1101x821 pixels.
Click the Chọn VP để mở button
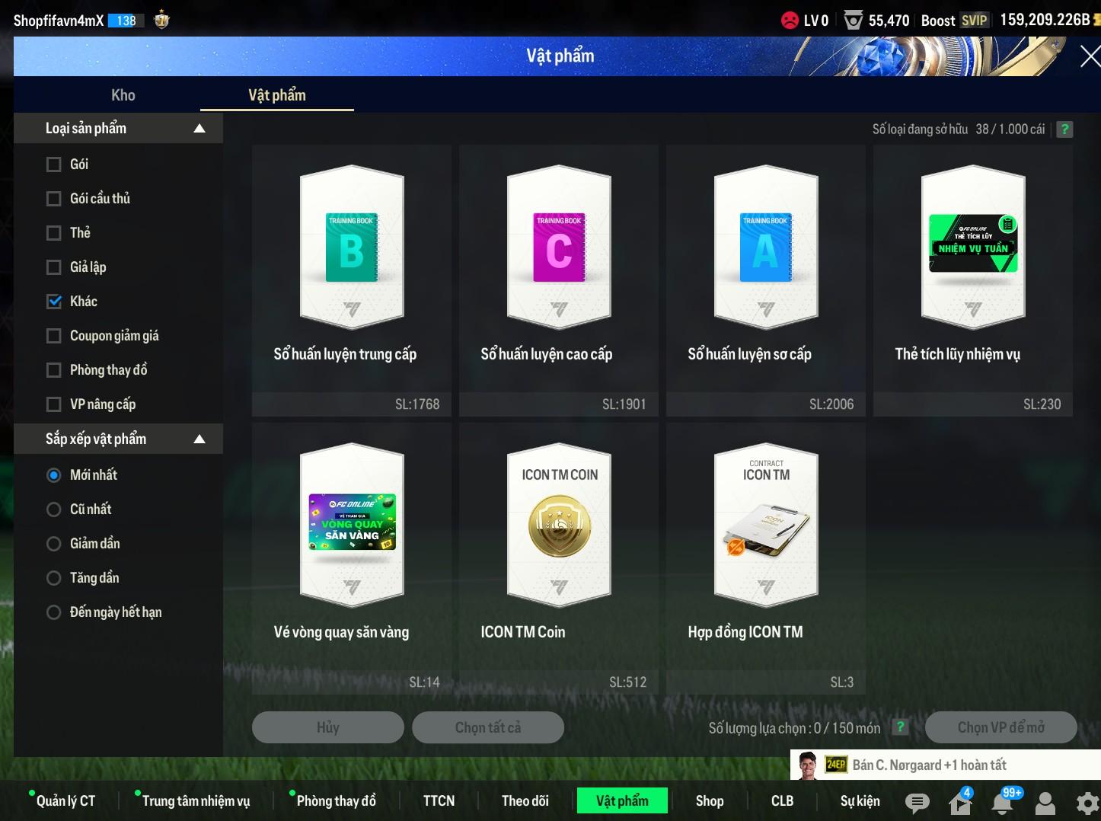pos(1000,727)
